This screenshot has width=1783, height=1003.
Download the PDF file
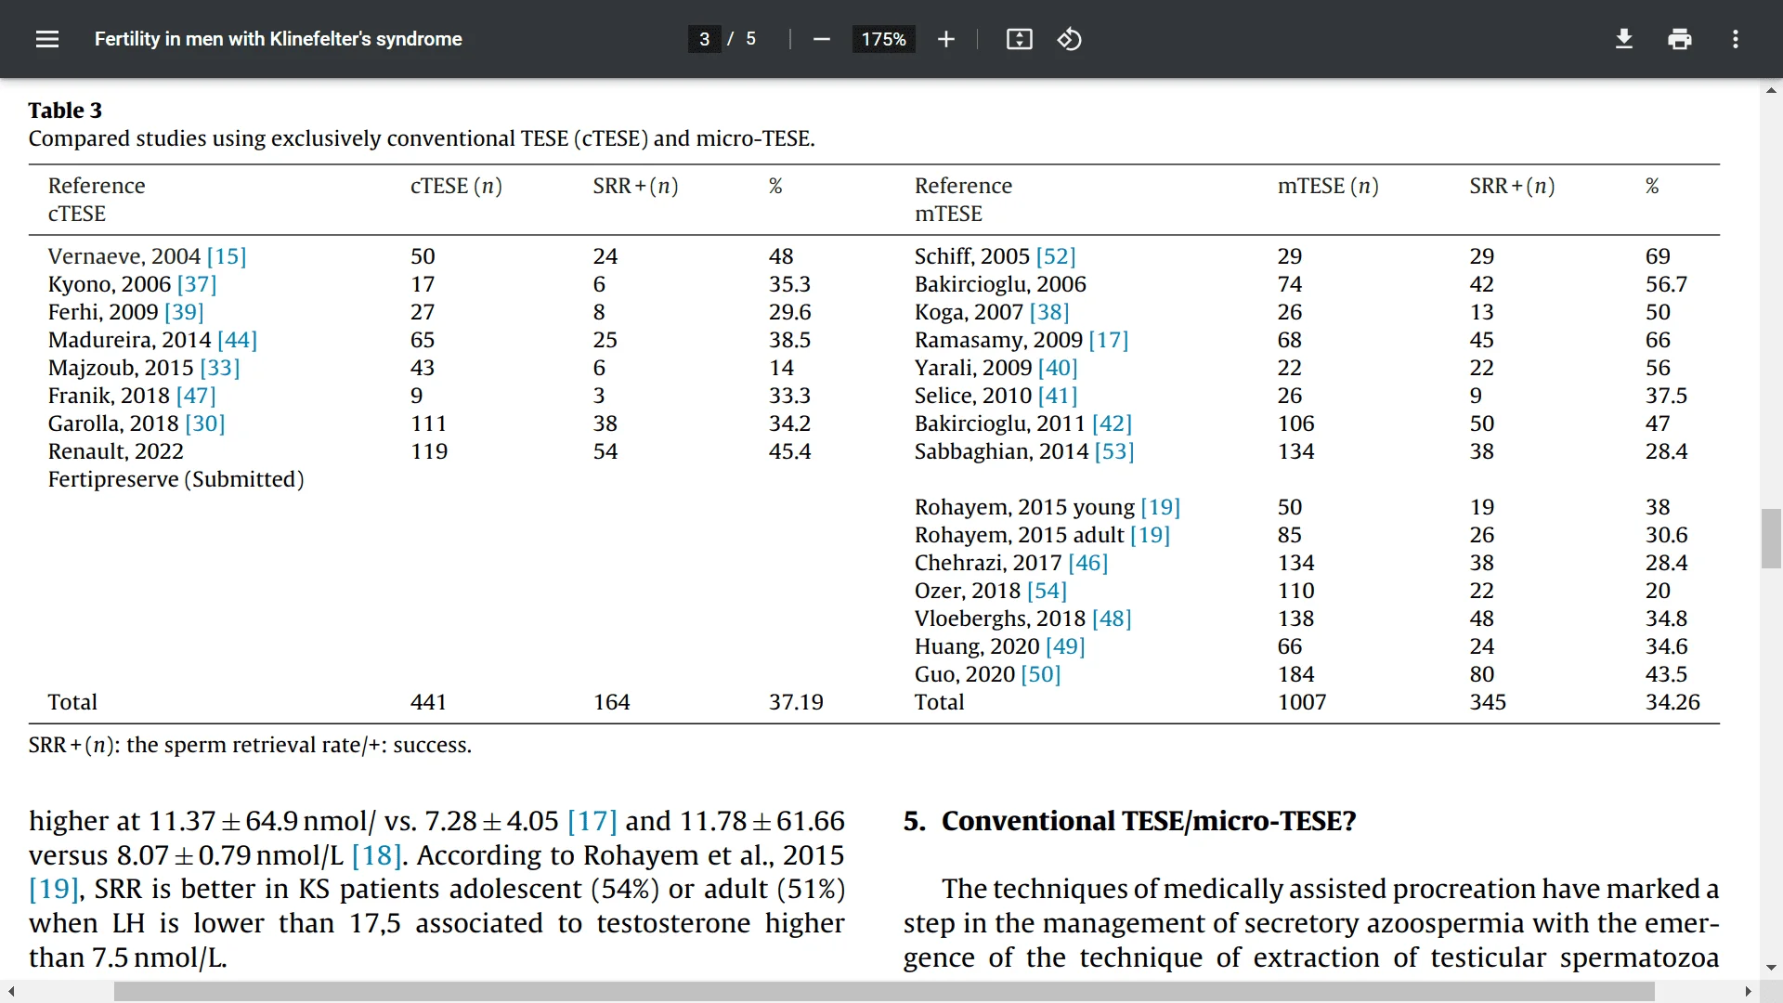click(1623, 39)
